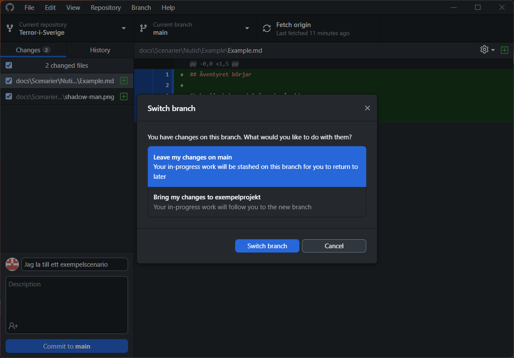The width and height of the screenshot is (514, 358).
Task: Click the user avatar beside commit summary
Action: pyautogui.click(x=12, y=264)
